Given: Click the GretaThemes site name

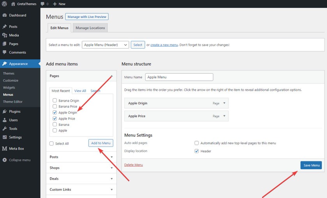Looking at the screenshot, I should point(27,4).
